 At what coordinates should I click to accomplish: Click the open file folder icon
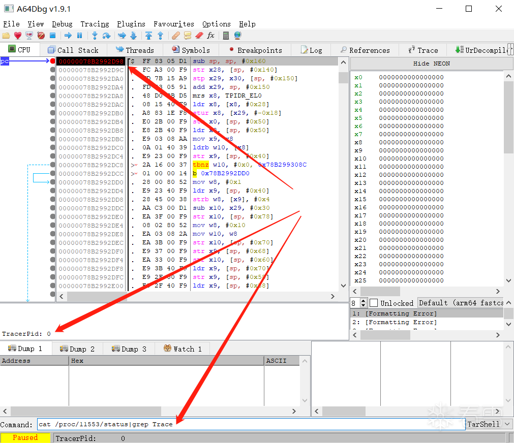(x=6, y=36)
